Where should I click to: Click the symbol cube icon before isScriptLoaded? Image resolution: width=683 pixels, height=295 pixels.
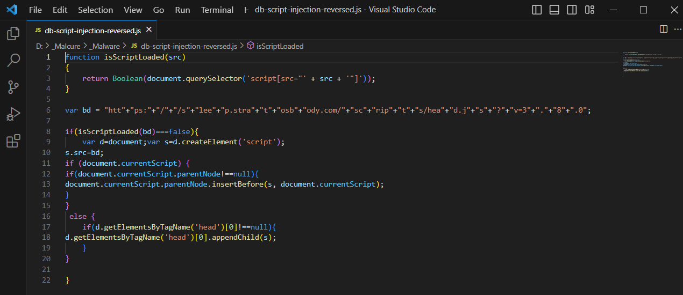[251, 47]
